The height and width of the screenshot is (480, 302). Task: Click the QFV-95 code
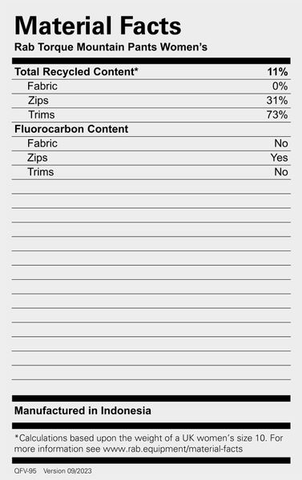[x=25, y=471]
